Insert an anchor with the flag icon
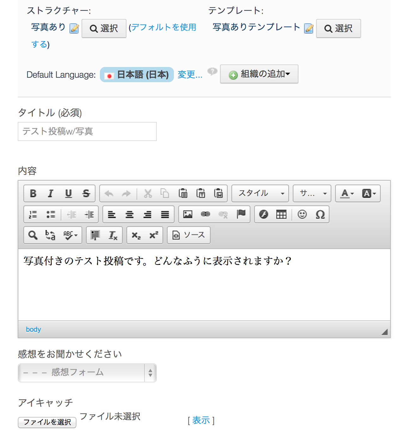399x438 pixels. [241, 214]
